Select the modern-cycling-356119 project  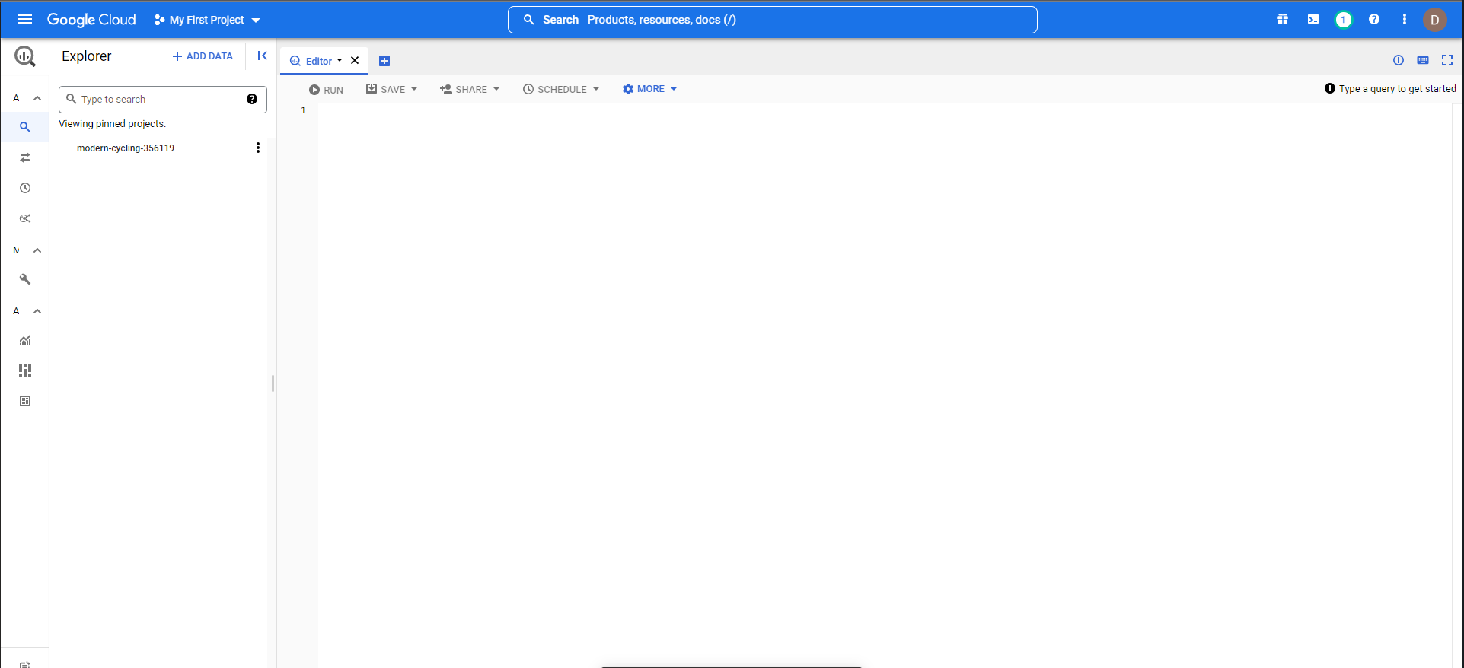[126, 148]
